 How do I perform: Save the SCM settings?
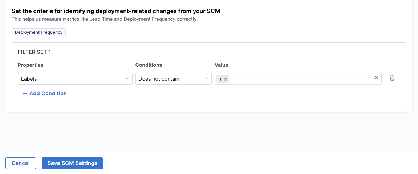tap(72, 163)
